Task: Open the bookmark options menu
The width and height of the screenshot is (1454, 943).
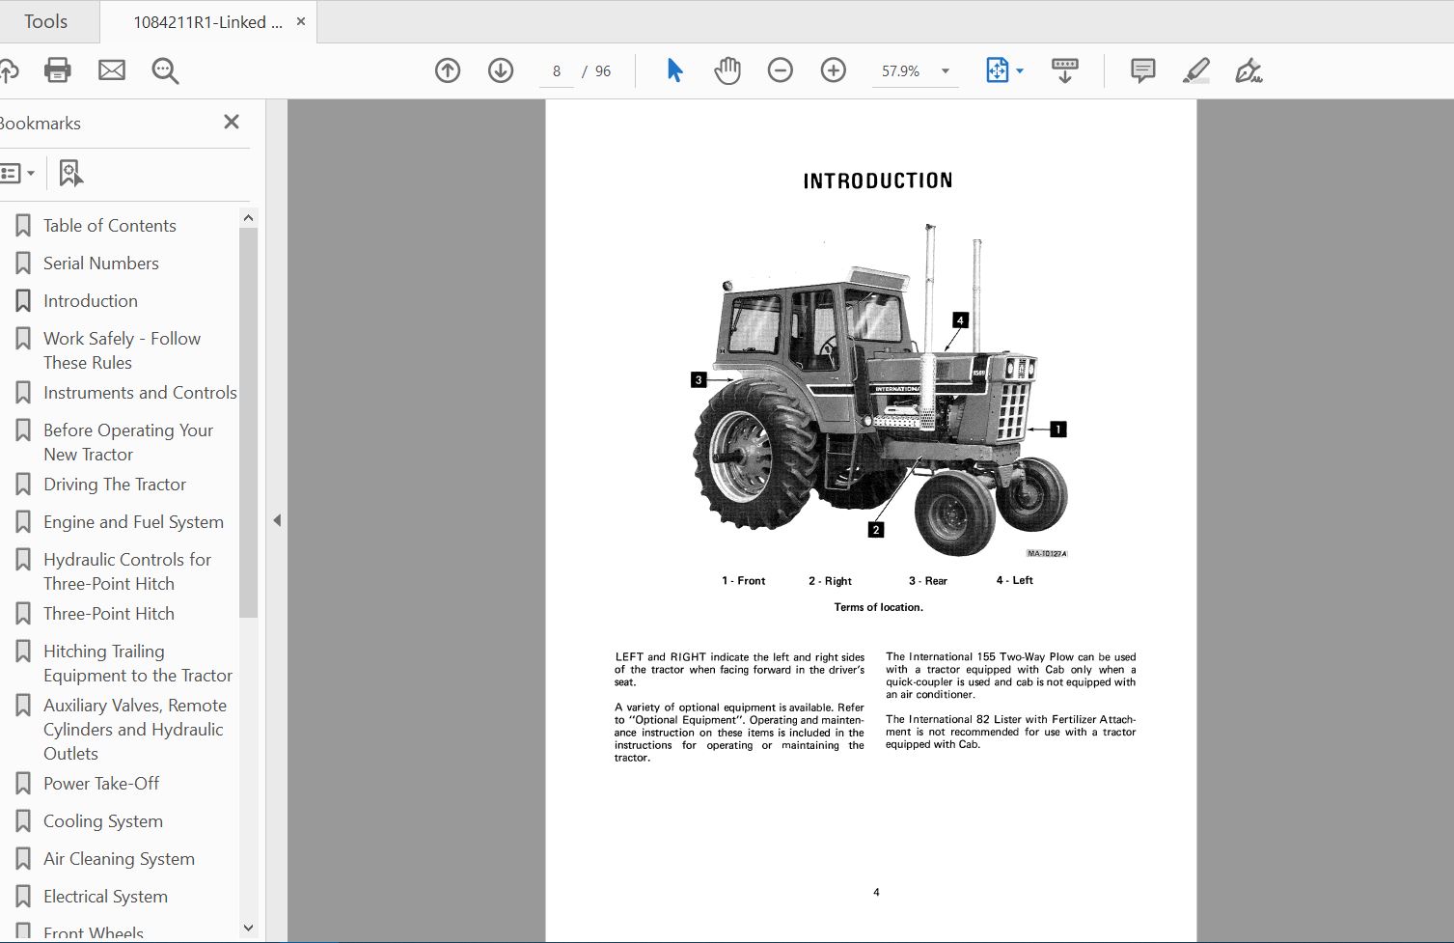Action: click(x=19, y=172)
